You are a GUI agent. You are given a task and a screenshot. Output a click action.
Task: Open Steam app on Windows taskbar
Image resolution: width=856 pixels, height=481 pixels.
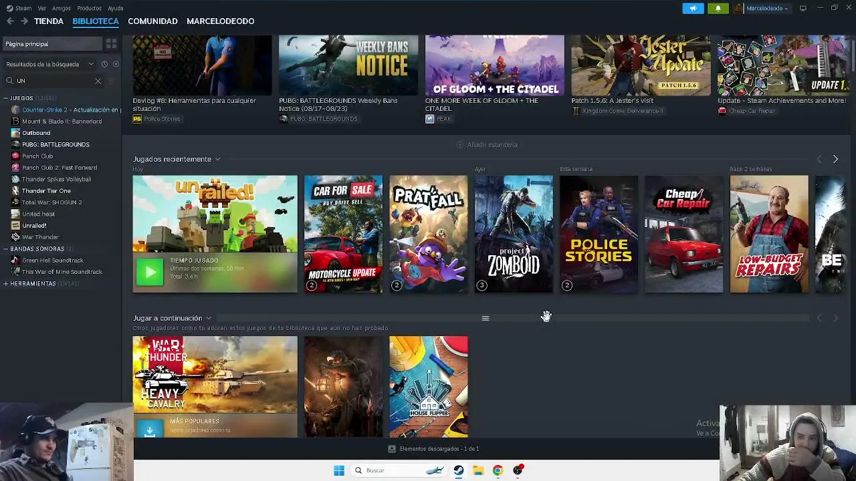click(459, 470)
